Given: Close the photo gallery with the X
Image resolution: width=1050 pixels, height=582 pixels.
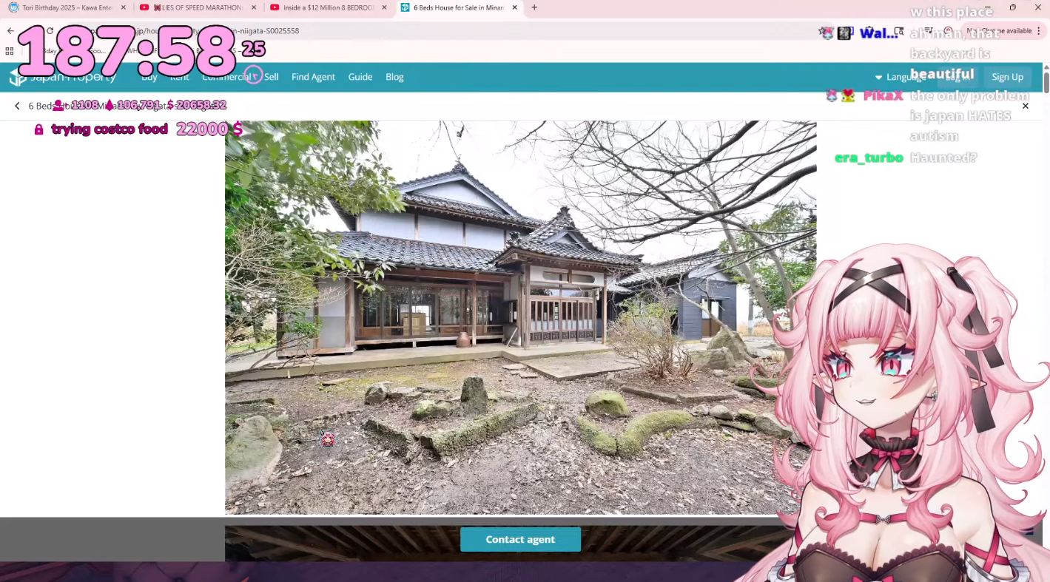Looking at the screenshot, I should point(1026,106).
